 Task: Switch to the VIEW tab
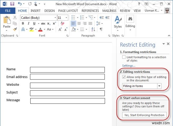(137, 11)
